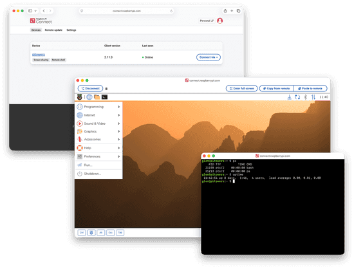The height and width of the screenshot is (267, 354).
Task: Open the pitowers device link
Action: pyautogui.click(x=39, y=55)
